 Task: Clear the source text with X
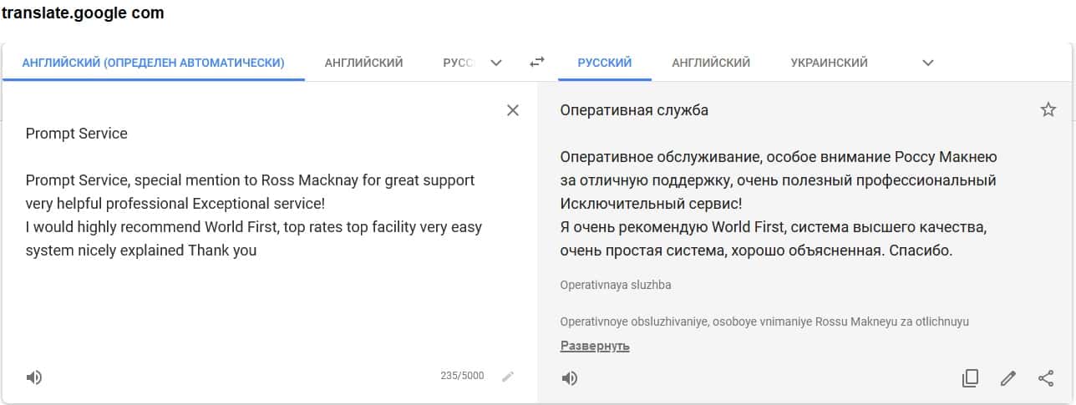(x=513, y=110)
